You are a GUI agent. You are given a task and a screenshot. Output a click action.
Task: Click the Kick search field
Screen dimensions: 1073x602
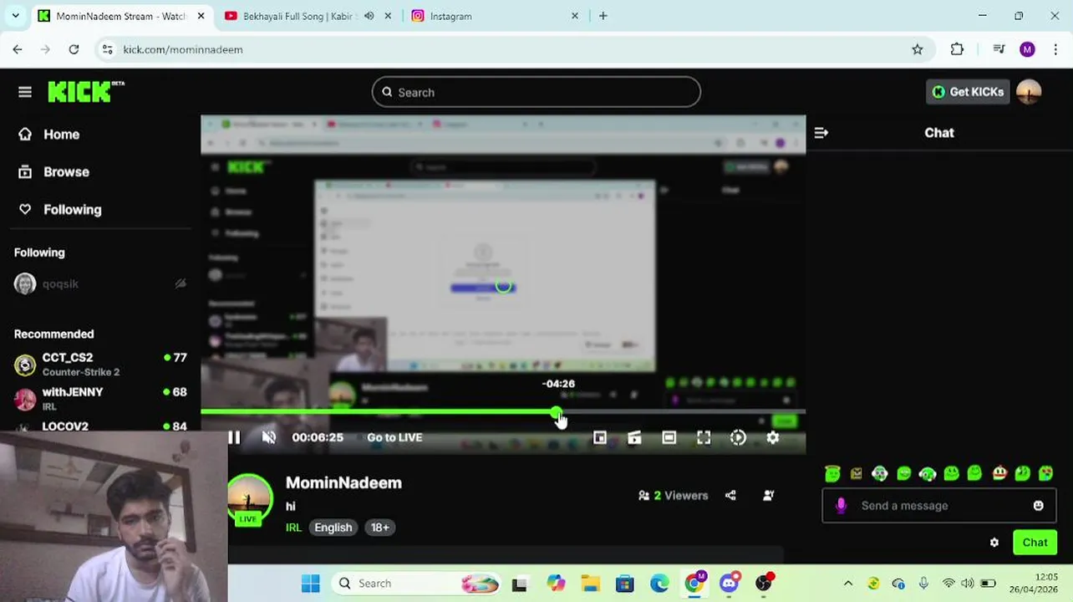pos(536,92)
